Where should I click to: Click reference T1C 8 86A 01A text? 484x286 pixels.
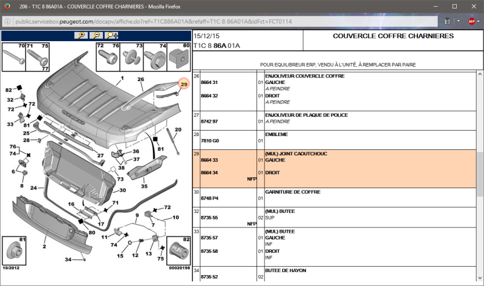(x=217, y=46)
